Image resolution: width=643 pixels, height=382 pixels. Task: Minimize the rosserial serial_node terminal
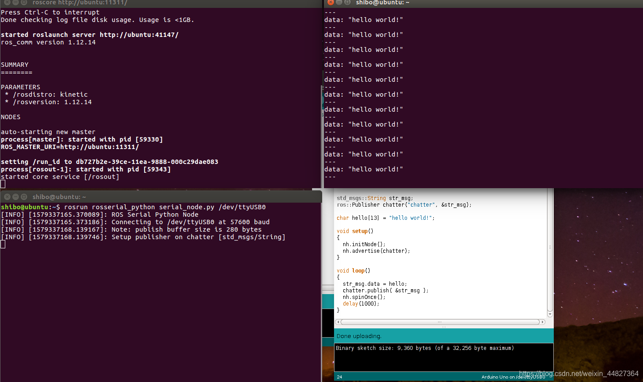pos(15,197)
